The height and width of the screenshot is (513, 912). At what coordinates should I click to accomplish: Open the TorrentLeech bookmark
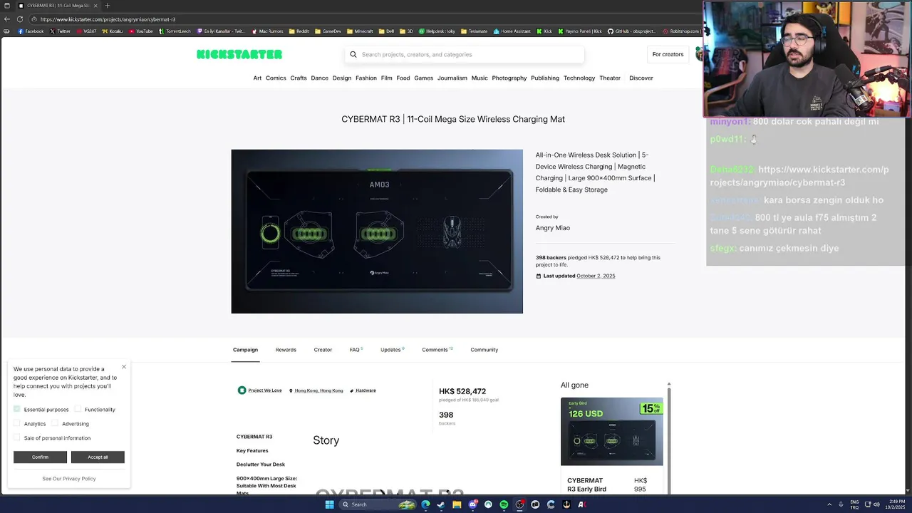pos(175,31)
